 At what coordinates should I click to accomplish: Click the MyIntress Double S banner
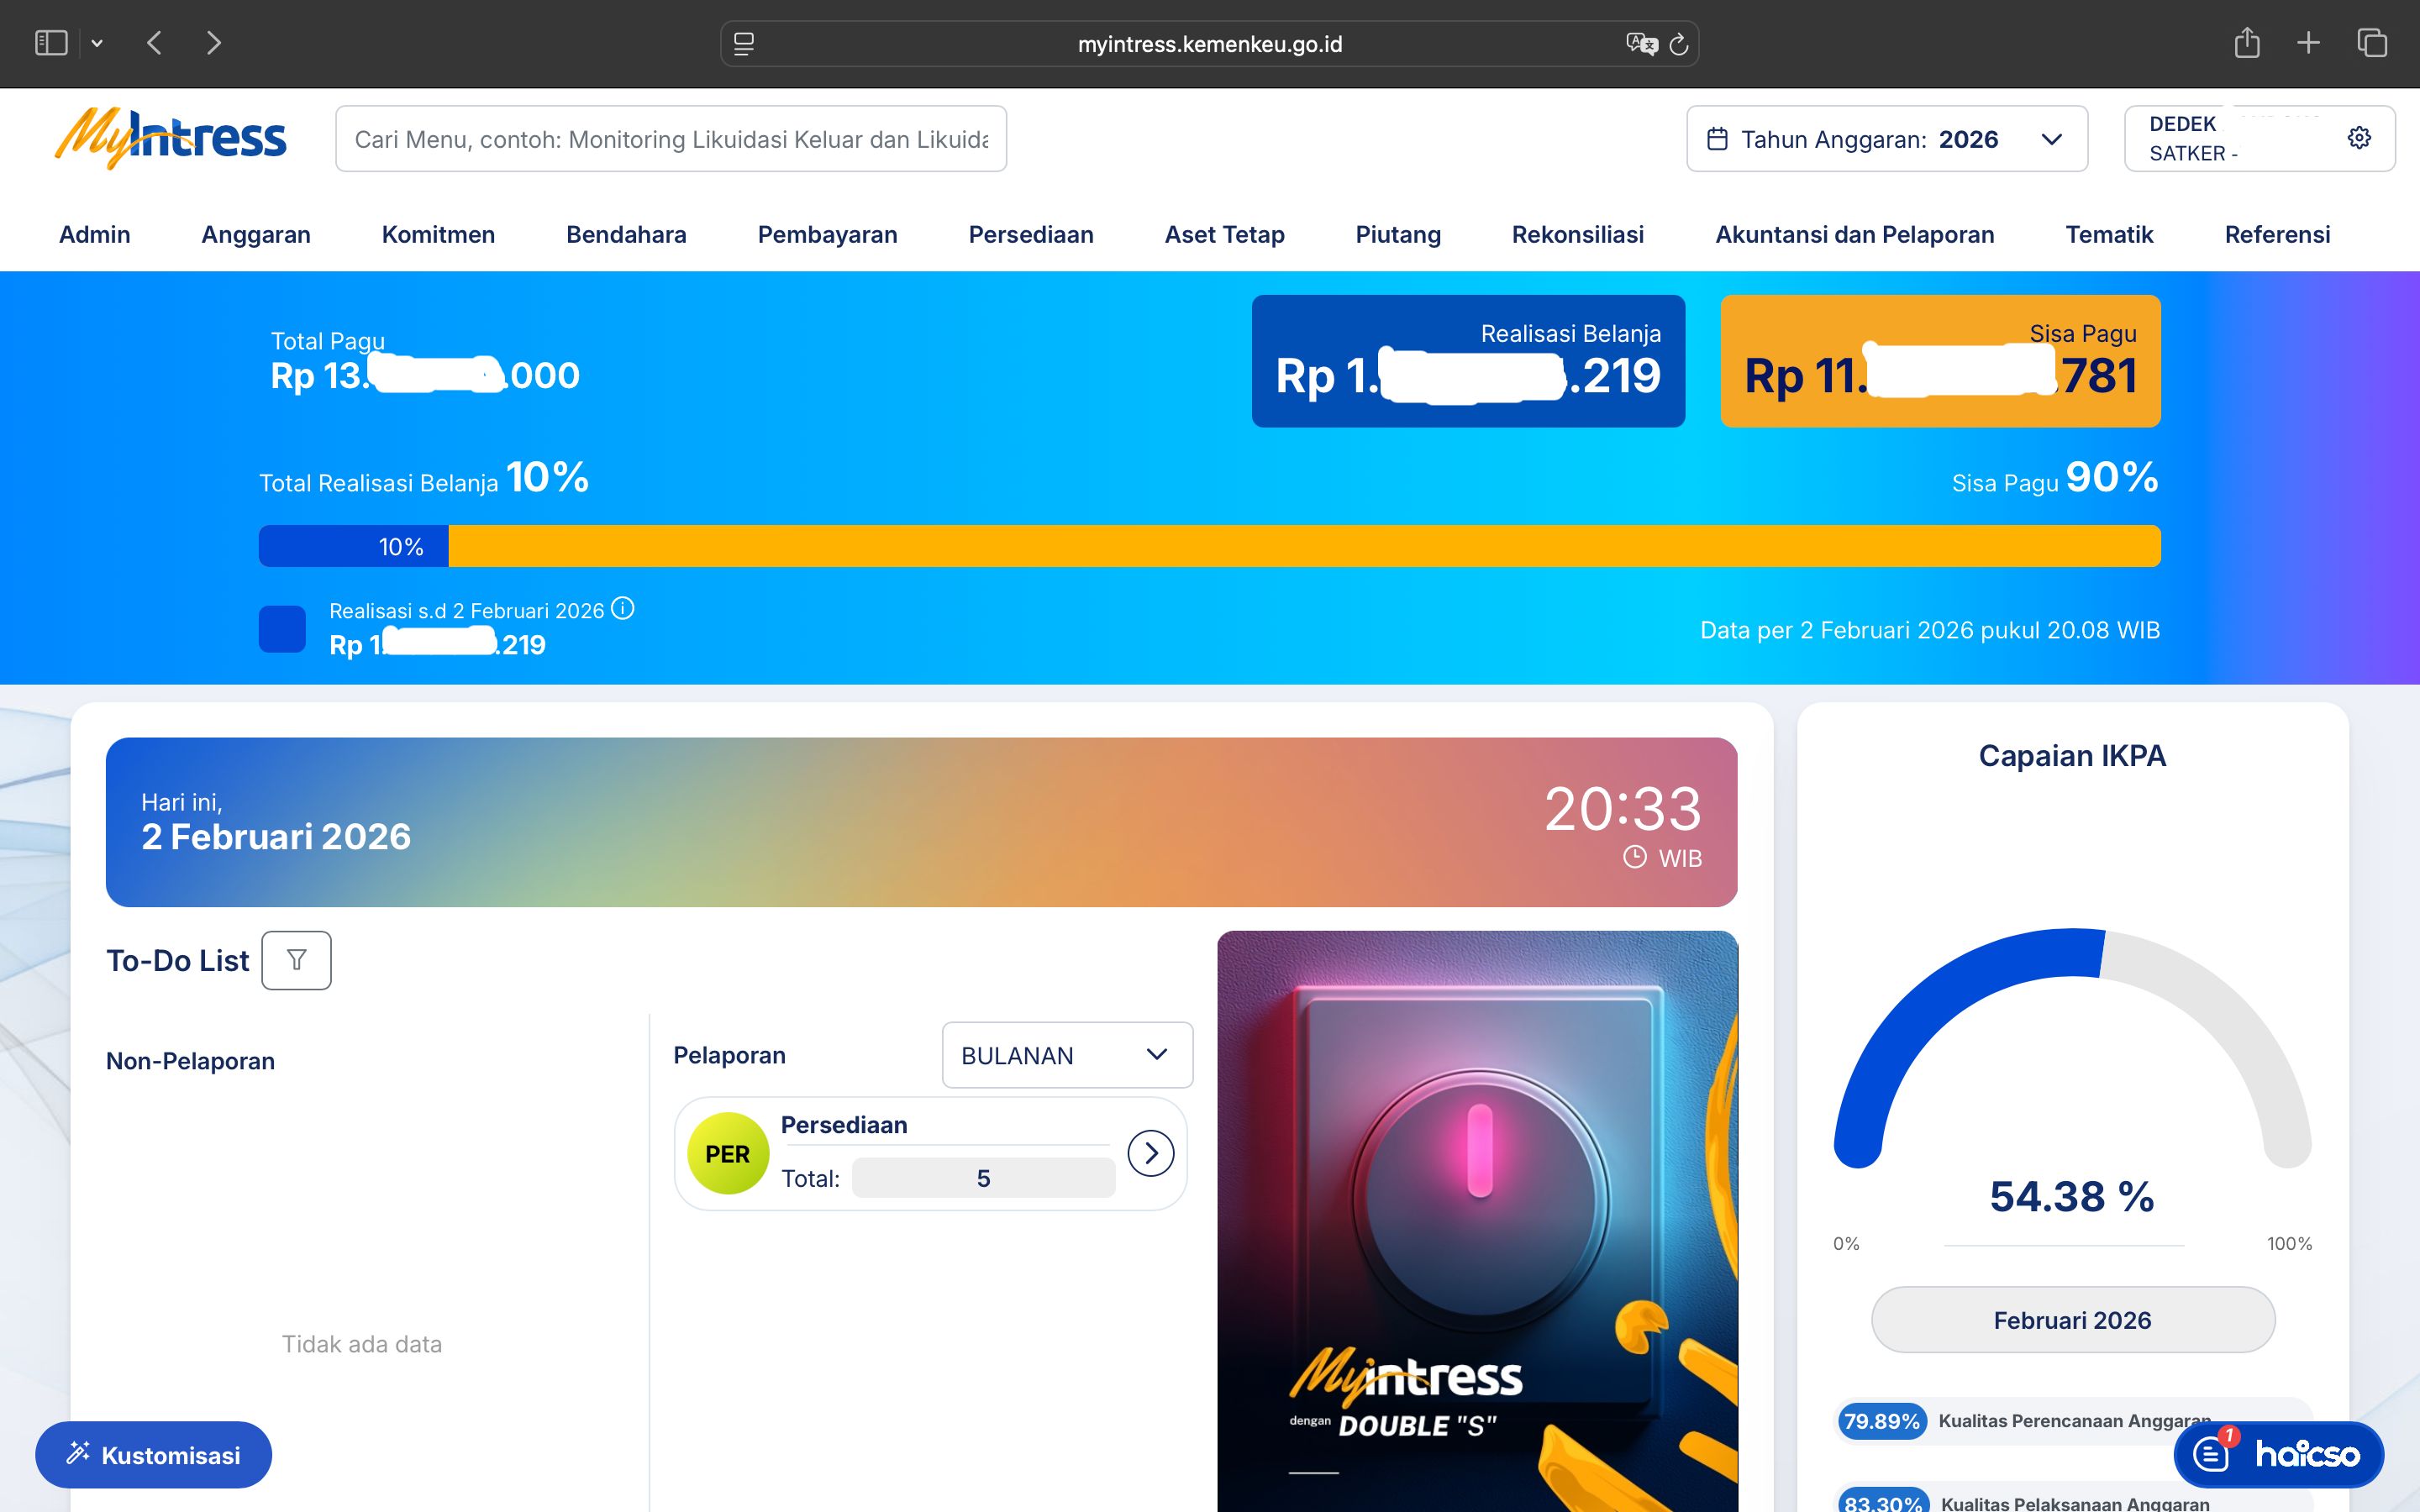pyautogui.click(x=1477, y=1220)
